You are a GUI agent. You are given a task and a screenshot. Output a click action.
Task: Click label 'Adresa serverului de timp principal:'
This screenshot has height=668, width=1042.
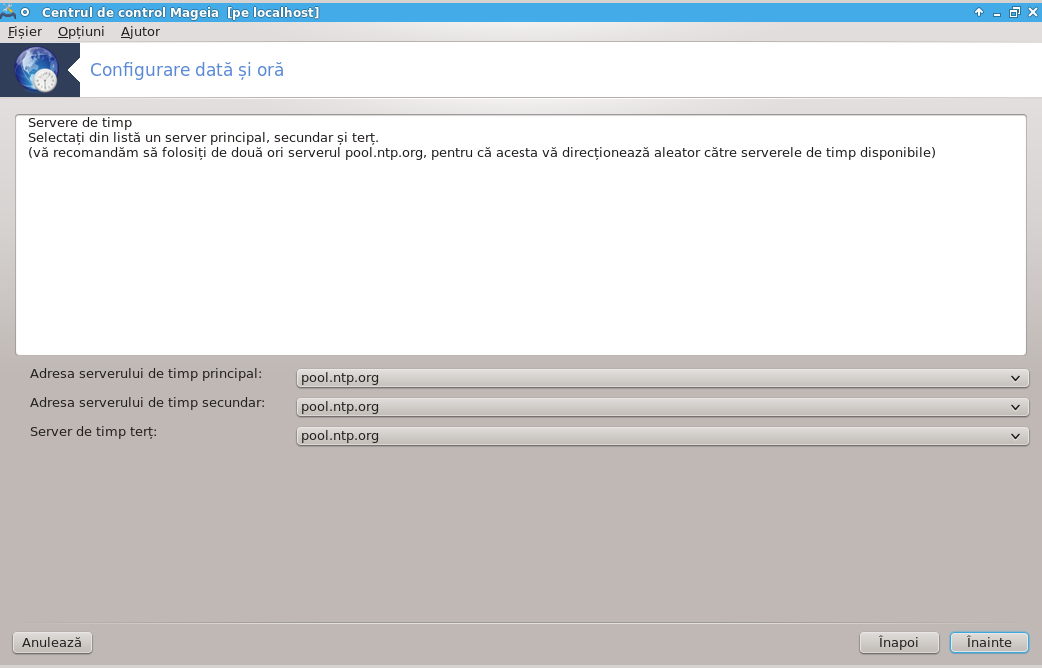(x=146, y=373)
